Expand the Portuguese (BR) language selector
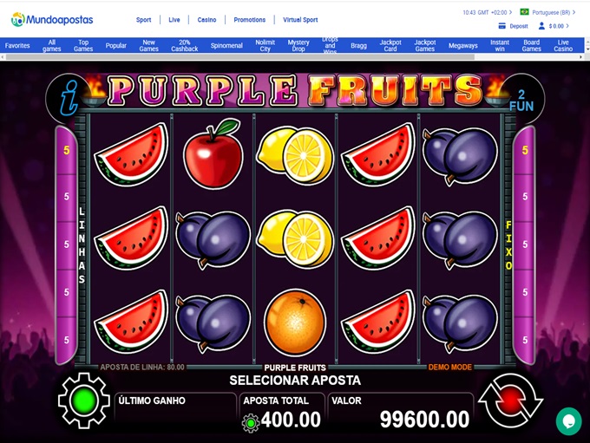Image resolution: width=590 pixels, height=443 pixels. pyautogui.click(x=547, y=12)
